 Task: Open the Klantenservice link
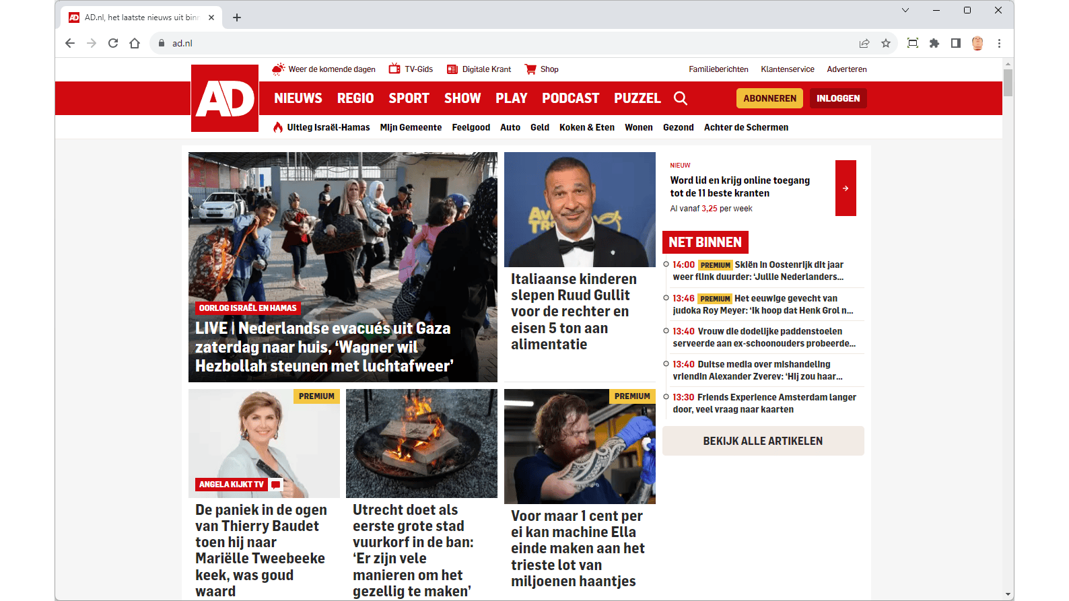[x=788, y=69]
